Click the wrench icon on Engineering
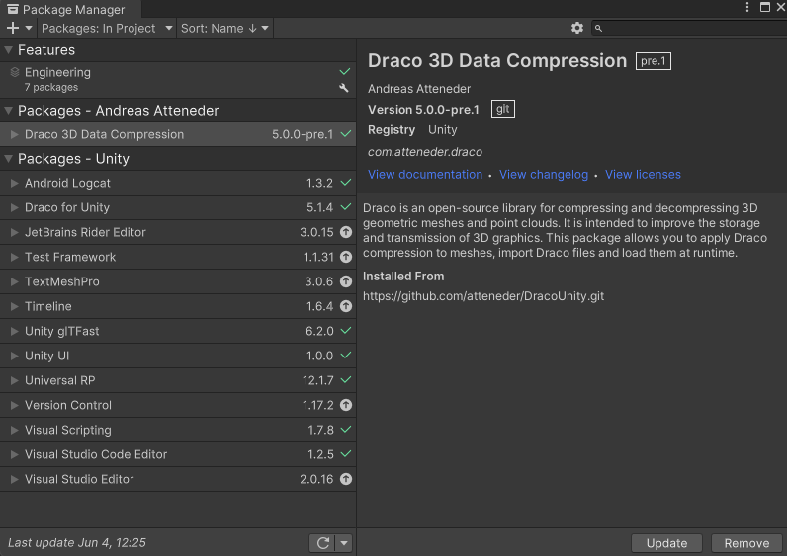Screen dimensions: 787x556 click(x=344, y=88)
